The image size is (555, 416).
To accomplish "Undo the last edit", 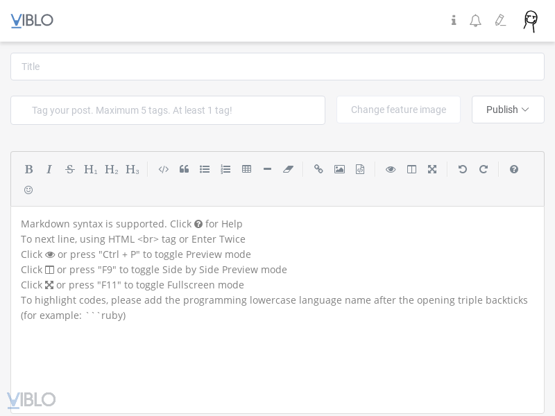I will click(463, 169).
